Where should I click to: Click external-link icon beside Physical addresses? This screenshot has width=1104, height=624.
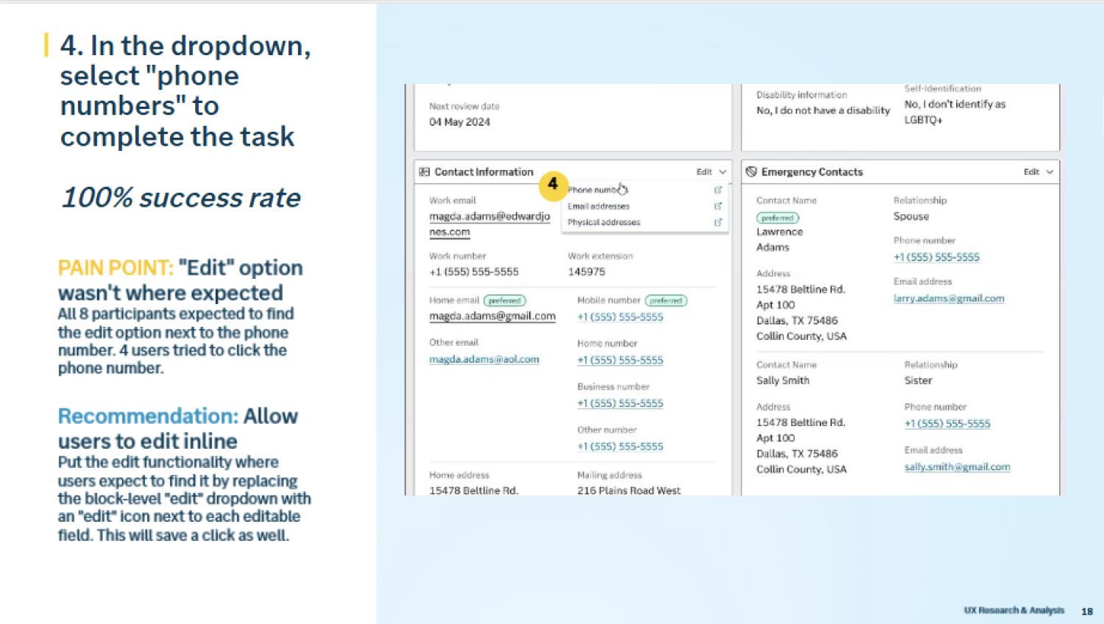(718, 222)
